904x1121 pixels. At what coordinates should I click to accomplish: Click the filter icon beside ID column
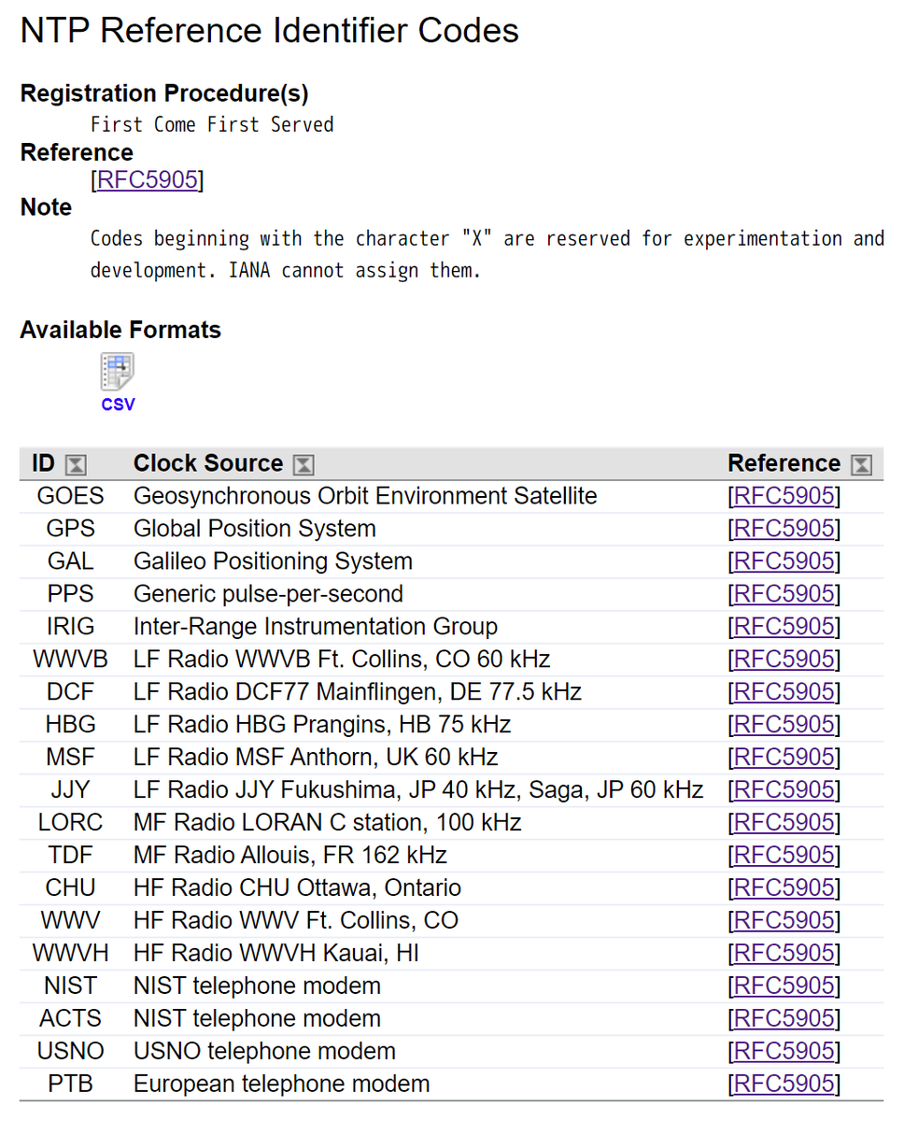77,463
